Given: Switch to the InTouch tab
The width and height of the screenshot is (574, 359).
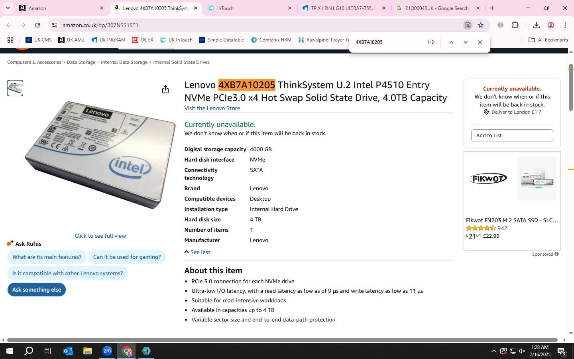Looking at the screenshot, I should 250,8.
